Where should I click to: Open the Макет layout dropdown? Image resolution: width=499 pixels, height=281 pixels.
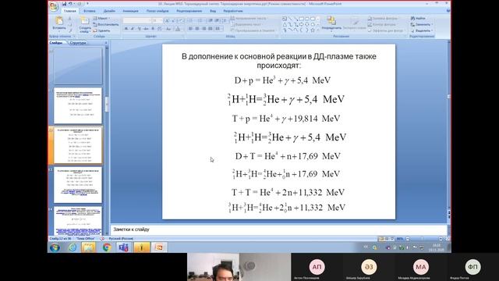(102, 19)
